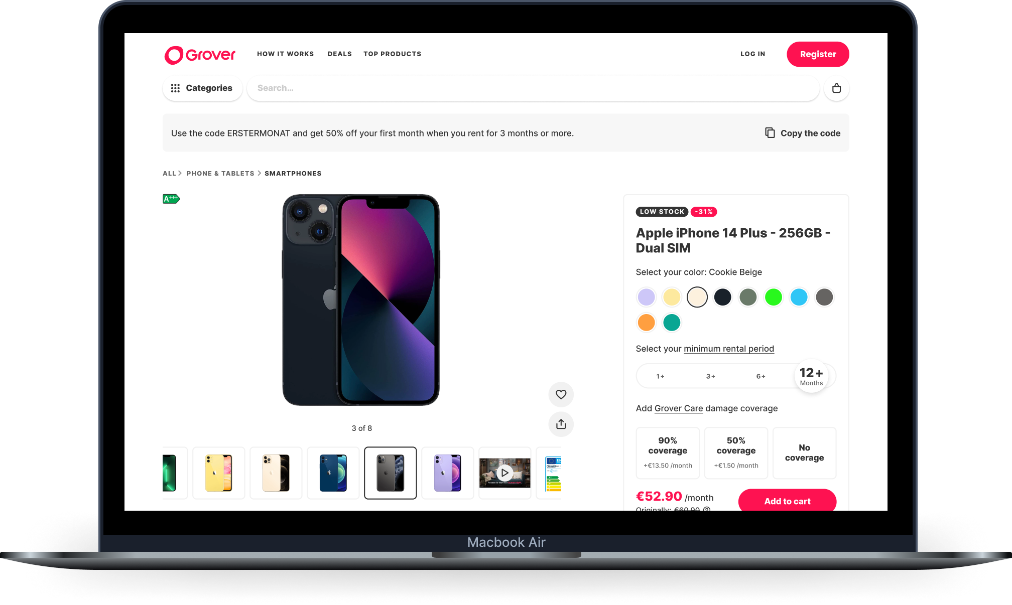Click Add to cart button
Viewport: 1012px width, 605px height.
click(787, 501)
